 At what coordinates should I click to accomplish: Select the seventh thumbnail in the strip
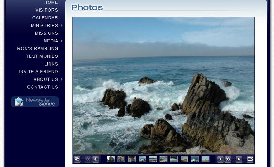pyautogui.click(x=174, y=159)
